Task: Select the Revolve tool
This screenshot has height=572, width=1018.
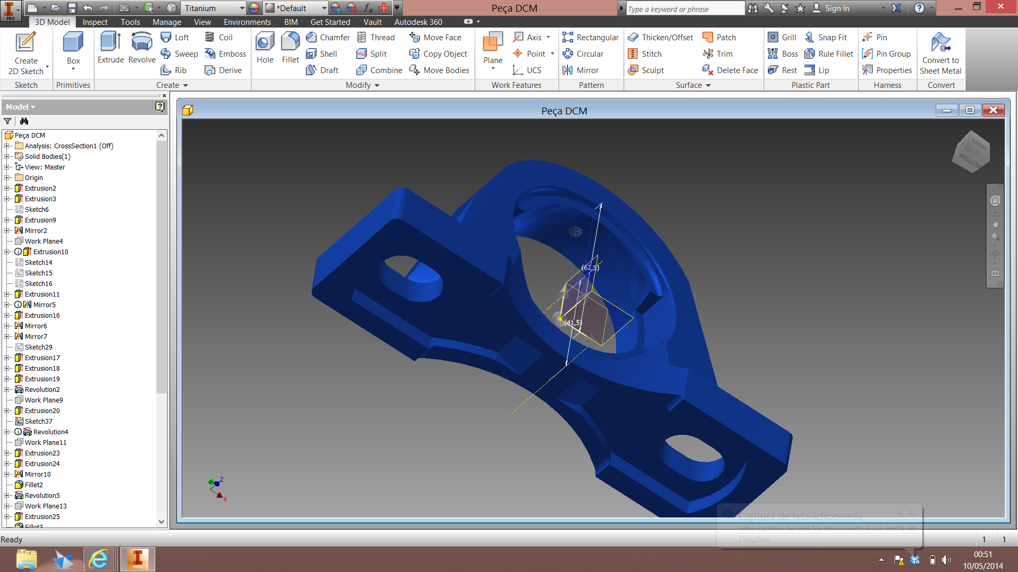Action: (x=142, y=48)
